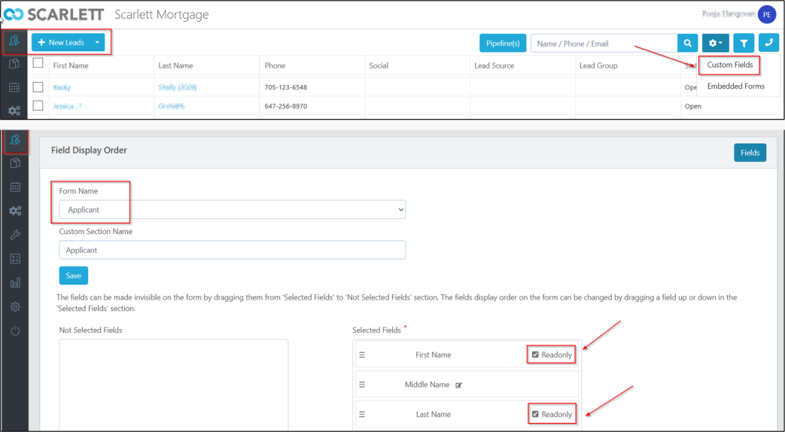Open the bar chart reports sidebar icon

[x=14, y=283]
